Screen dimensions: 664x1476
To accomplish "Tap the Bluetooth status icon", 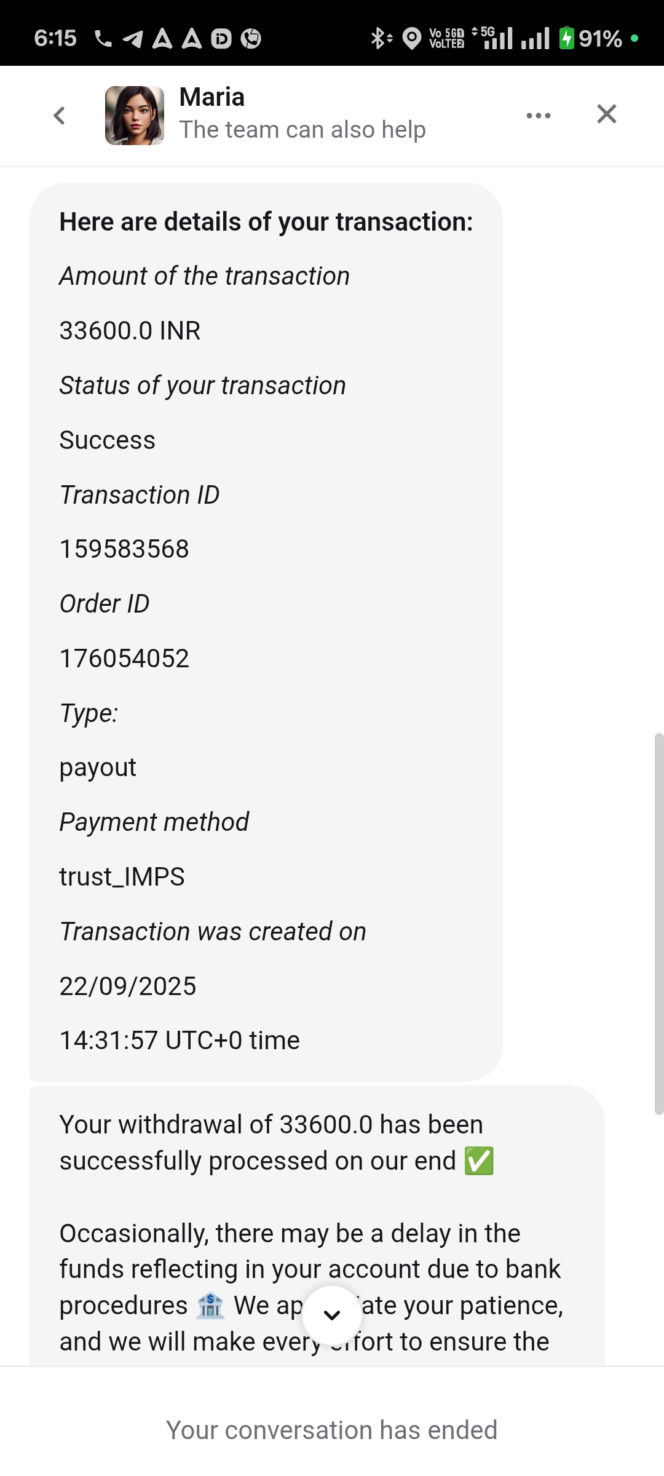I will pyautogui.click(x=381, y=38).
